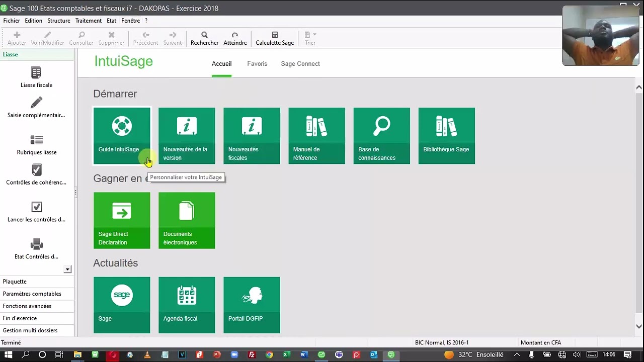
Task: Open Portail DGFiP tile
Action: tap(252, 305)
